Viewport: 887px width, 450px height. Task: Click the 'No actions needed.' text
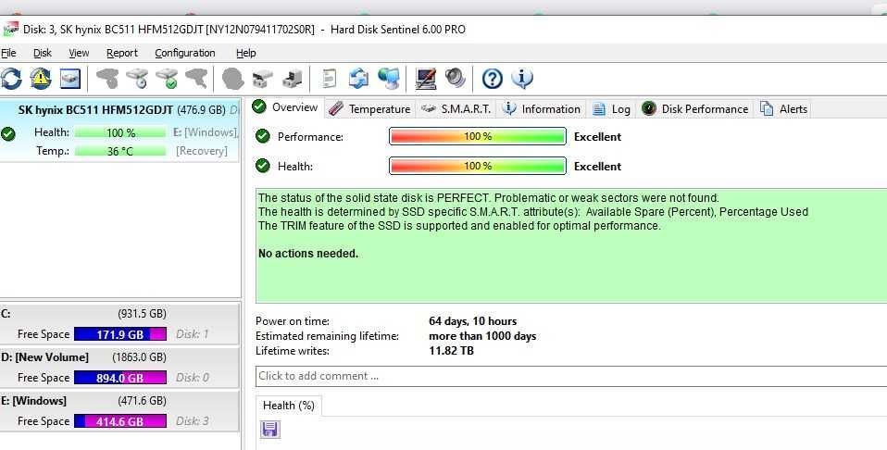pyautogui.click(x=308, y=254)
